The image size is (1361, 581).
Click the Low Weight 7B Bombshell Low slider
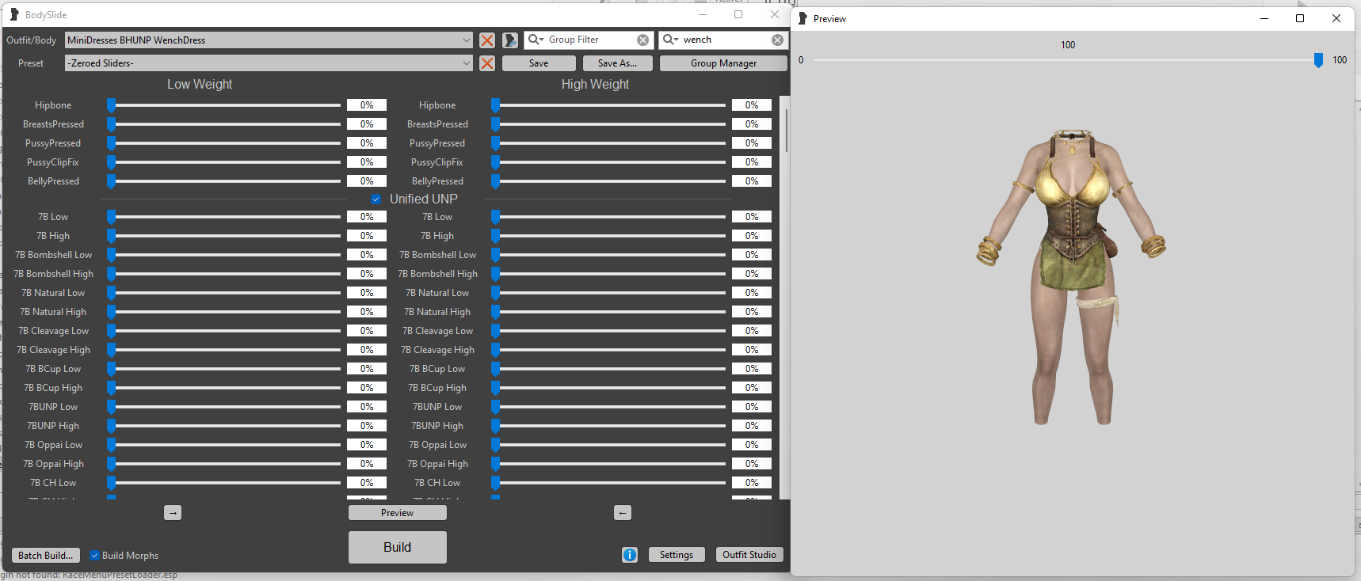pyautogui.click(x=224, y=255)
